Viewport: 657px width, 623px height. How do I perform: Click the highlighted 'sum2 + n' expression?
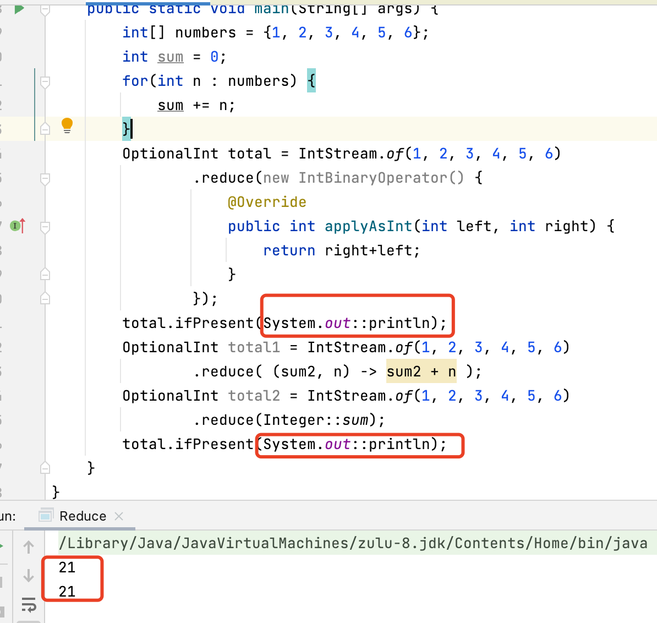point(421,371)
